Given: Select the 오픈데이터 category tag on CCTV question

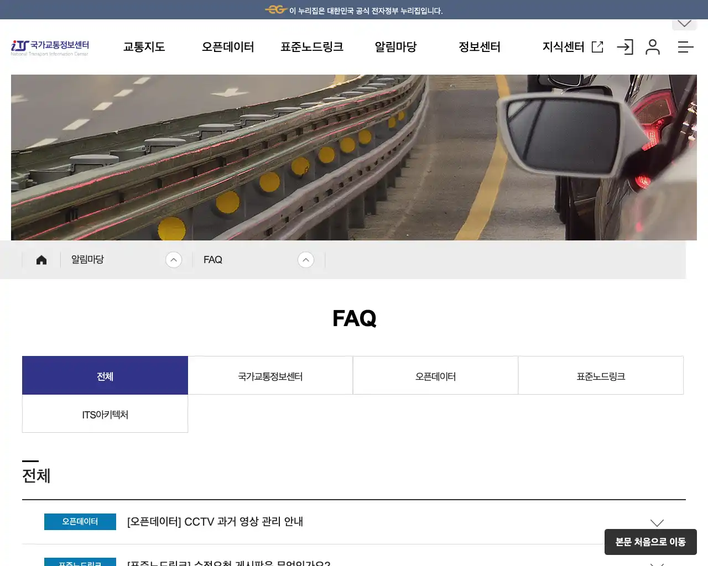Looking at the screenshot, I should tap(80, 521).
